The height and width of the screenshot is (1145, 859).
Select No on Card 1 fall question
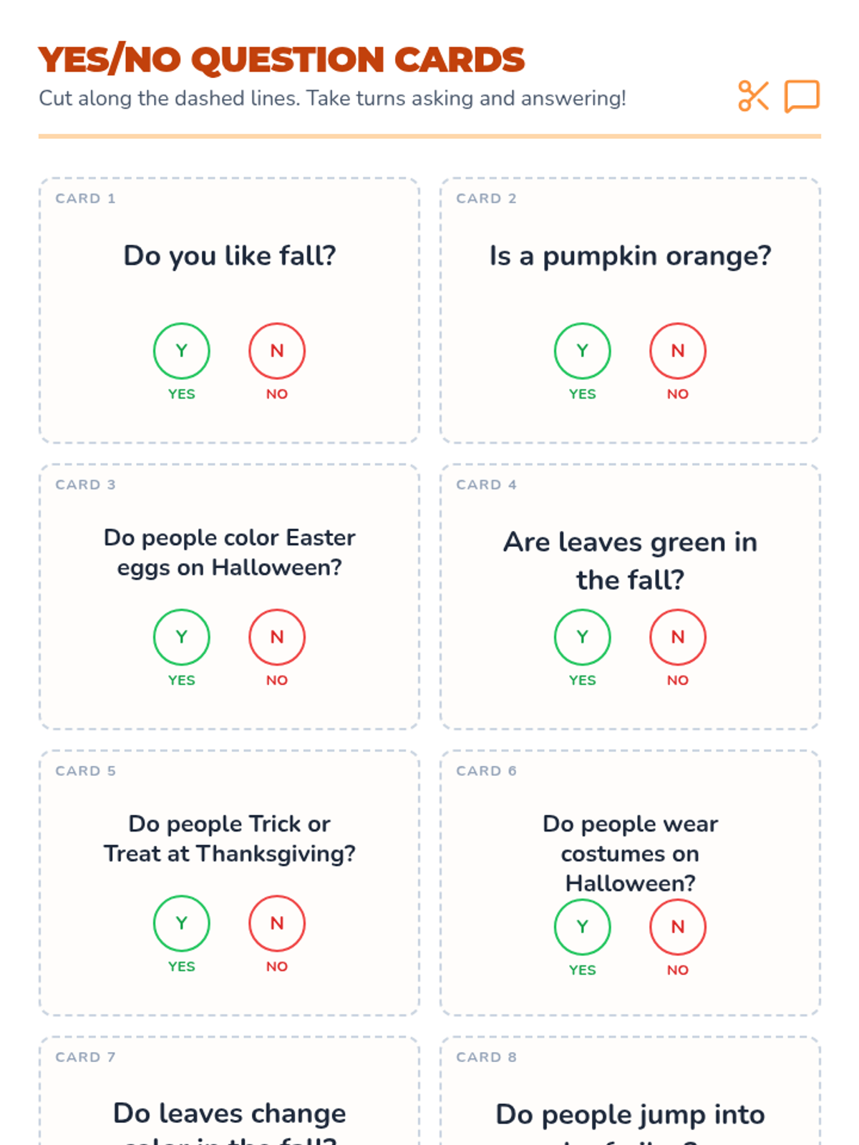point(277,351)
